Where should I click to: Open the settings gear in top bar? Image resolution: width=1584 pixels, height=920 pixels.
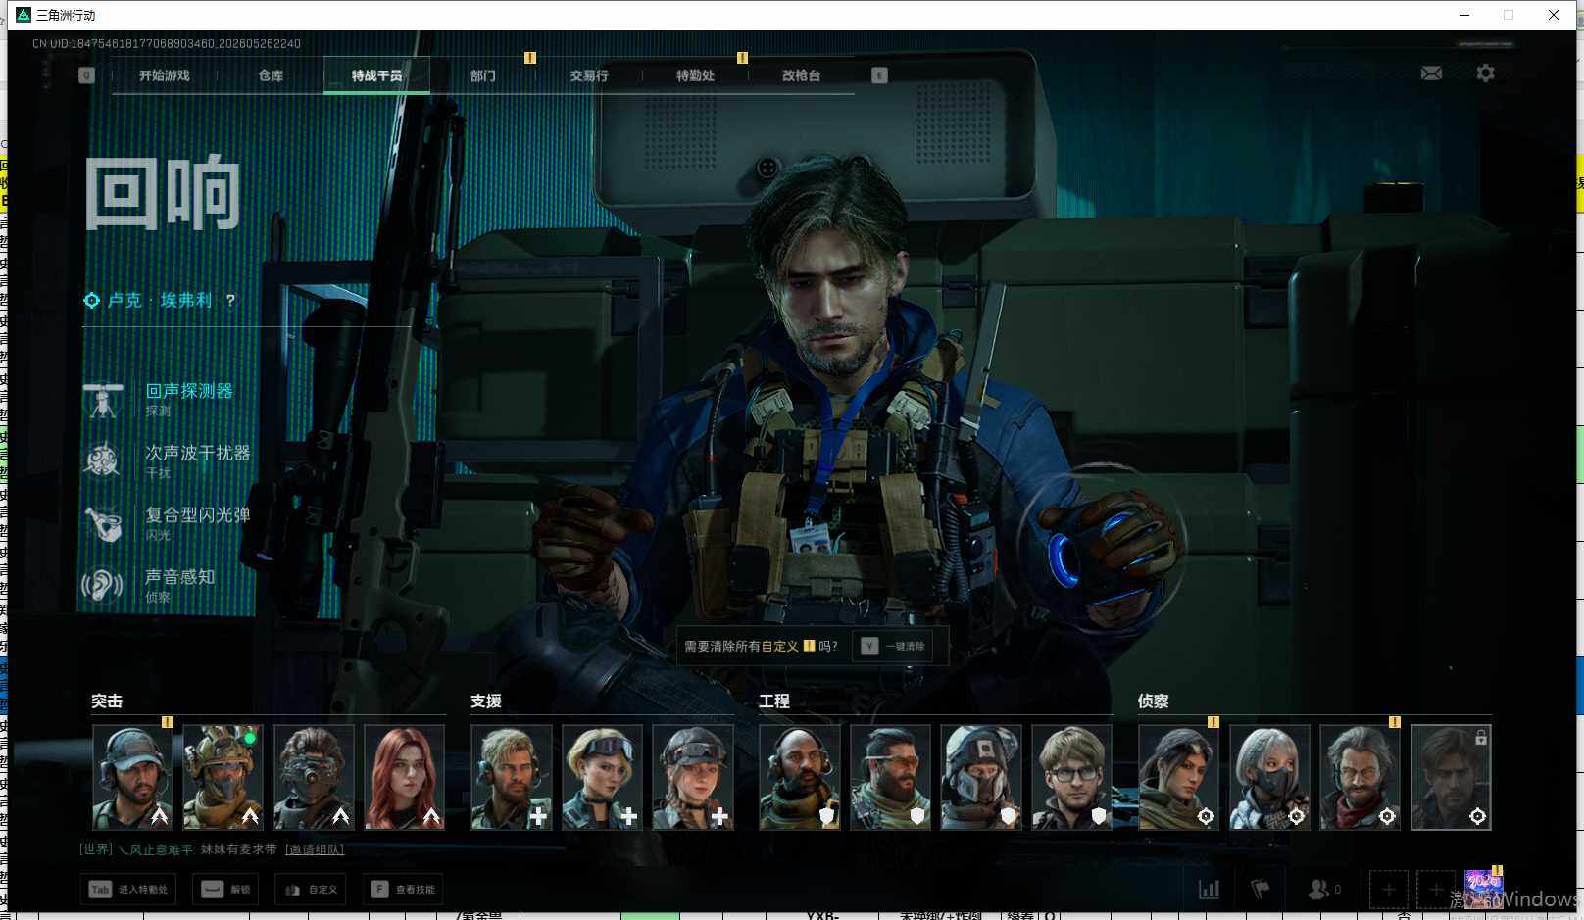[1485, 73]
